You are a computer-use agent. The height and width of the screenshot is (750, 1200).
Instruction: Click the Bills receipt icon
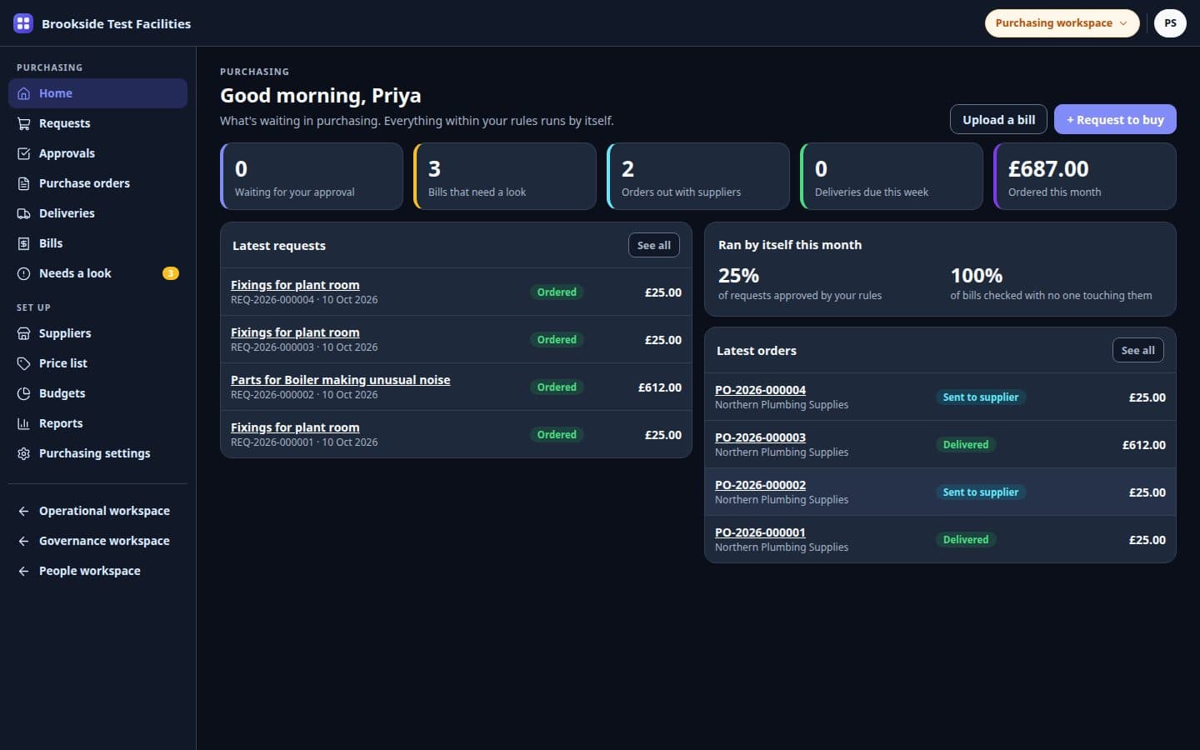point(24,243)
